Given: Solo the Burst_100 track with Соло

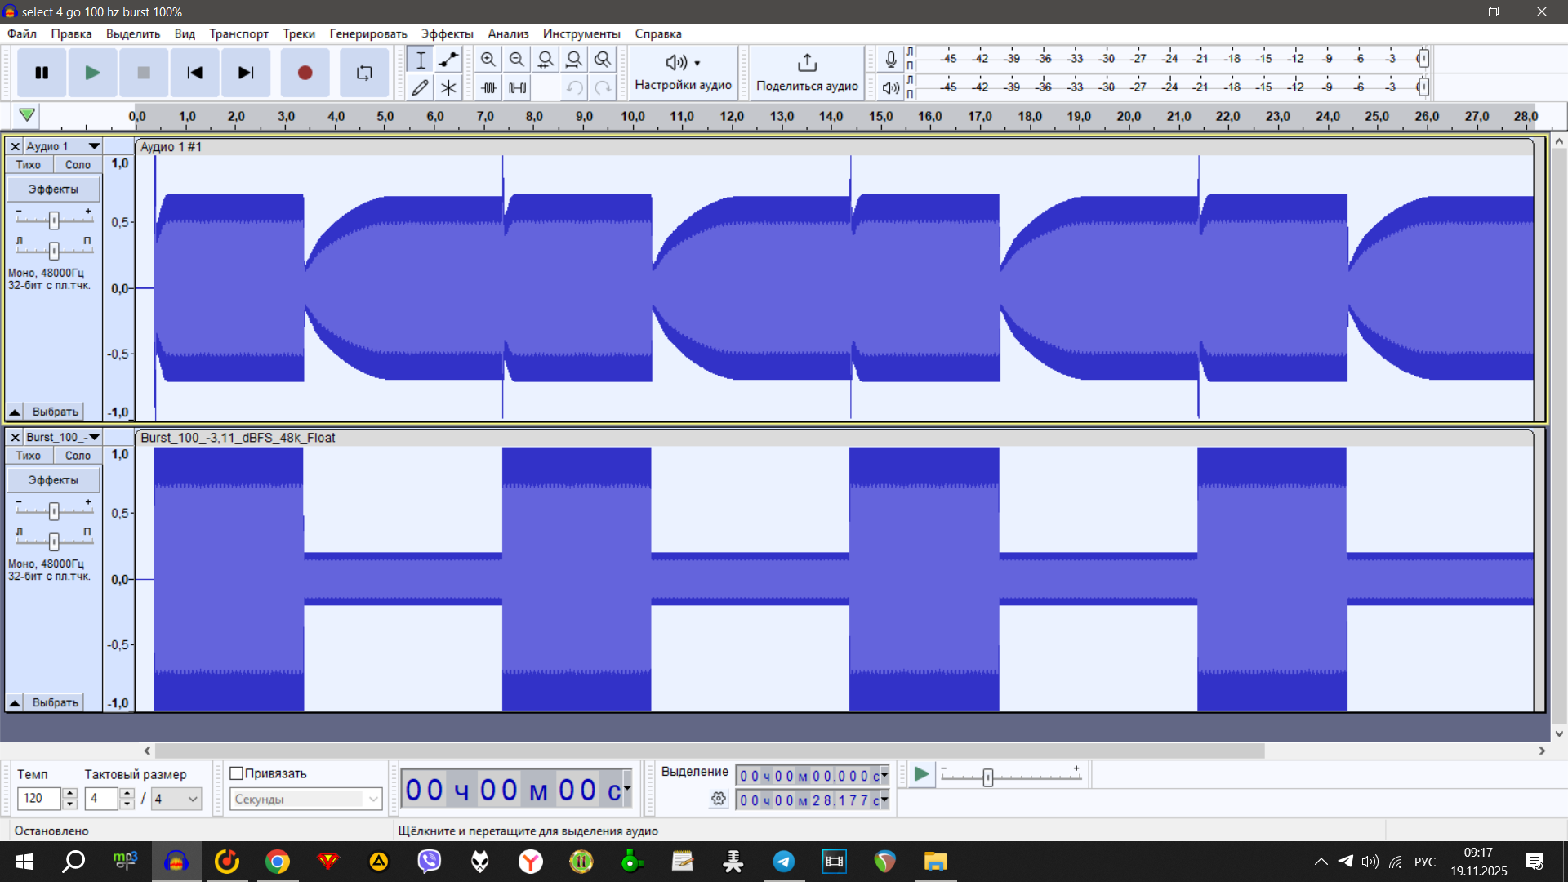Looking at the screenshot, I should click(x=78, y=456).
